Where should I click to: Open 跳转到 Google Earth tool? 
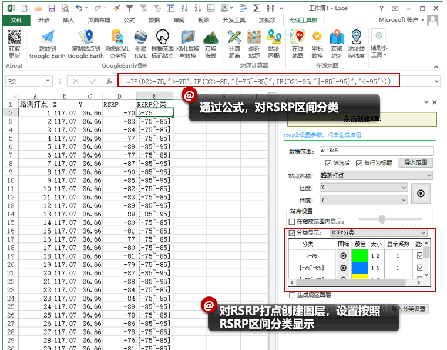pyautogui.click(x=48, y=44)
